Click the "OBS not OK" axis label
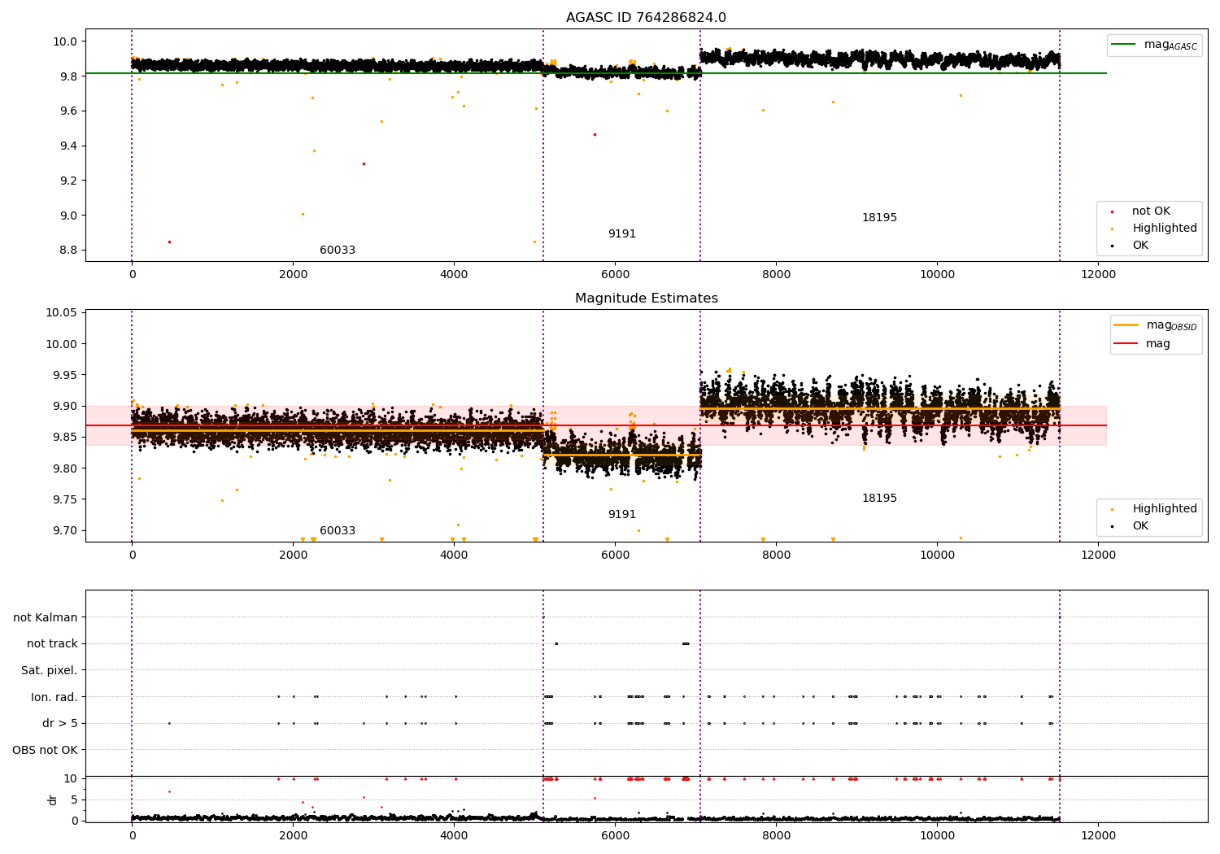The height and width of the screenshot is (854, 1220). [x=46, y=750]
